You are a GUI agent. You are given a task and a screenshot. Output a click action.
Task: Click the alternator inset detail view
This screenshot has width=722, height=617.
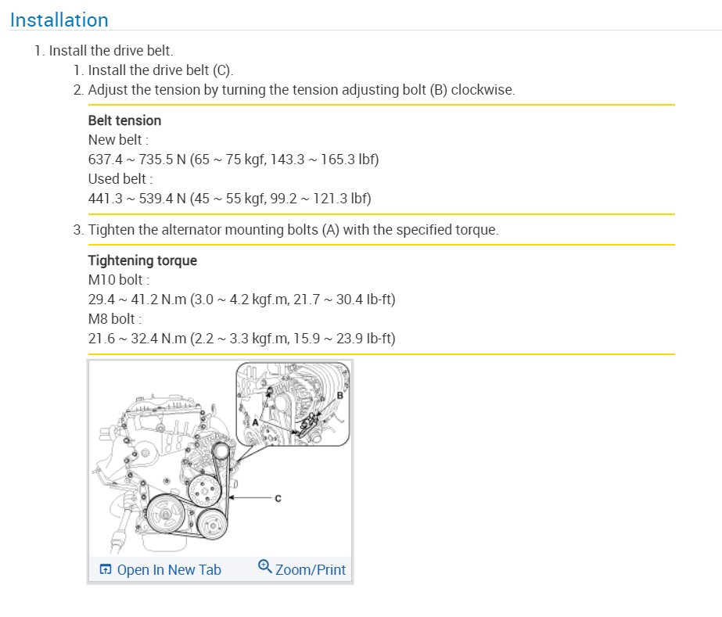pos(293,407)
